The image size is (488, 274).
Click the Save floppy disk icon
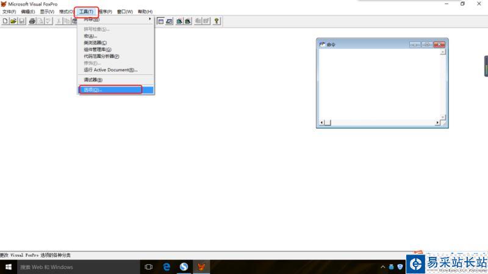(21, 21)
